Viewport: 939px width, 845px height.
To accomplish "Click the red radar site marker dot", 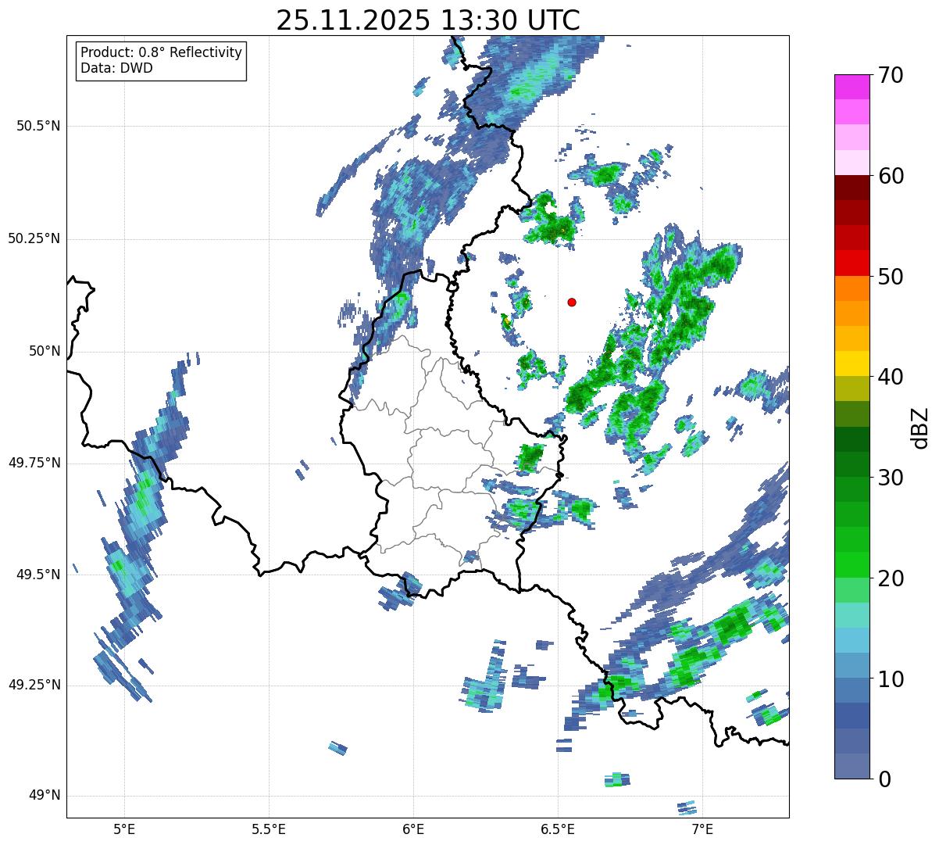I will point(572,302).
